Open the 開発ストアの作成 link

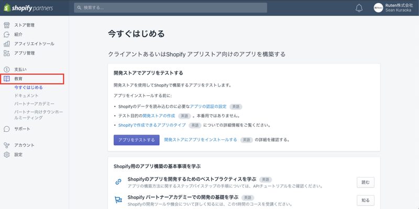(x=159, y=116)
